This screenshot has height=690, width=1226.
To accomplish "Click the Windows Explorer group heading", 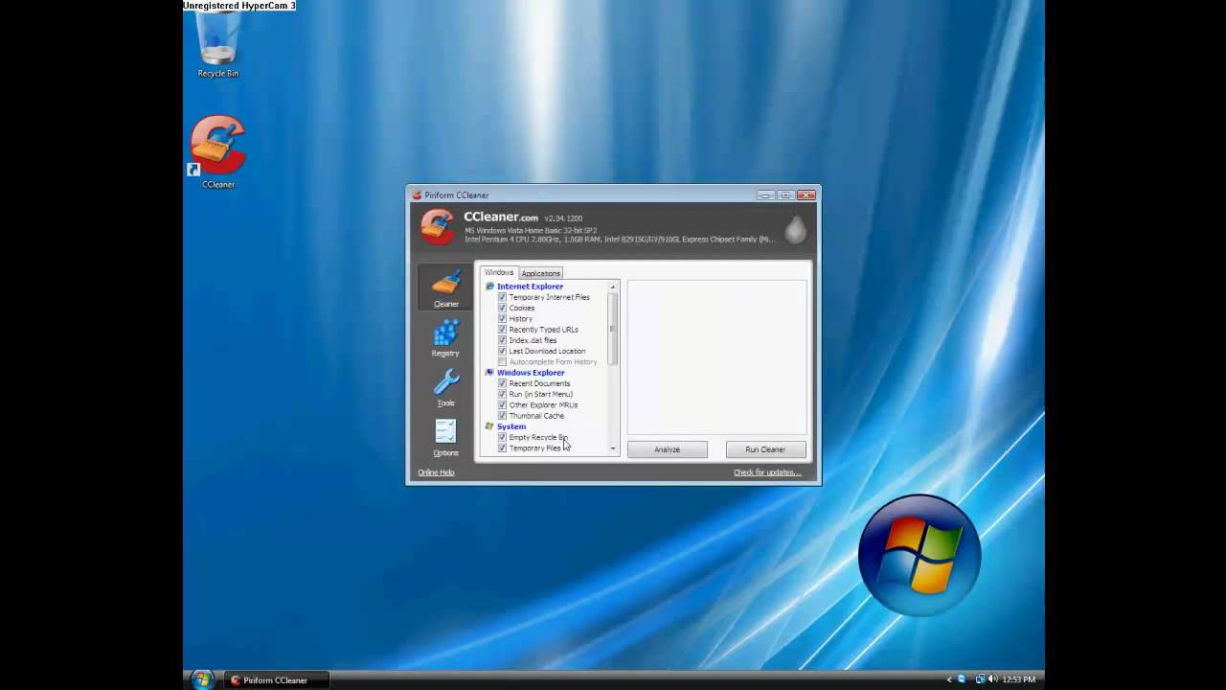I will pos(531,373).
